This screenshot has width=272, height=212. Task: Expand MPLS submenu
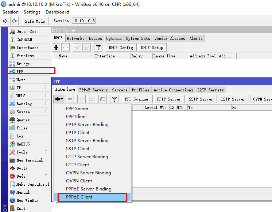coord(46,95)
